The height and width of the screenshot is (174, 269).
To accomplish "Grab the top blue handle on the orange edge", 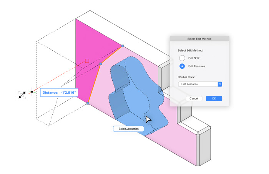I will coord(123,46).
